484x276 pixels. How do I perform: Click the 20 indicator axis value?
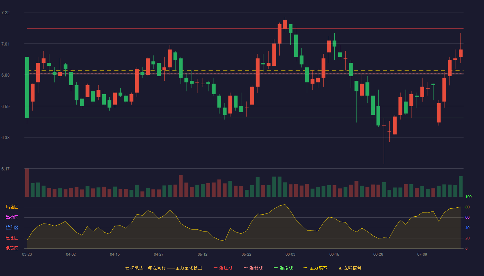click(x=467, y=238)
